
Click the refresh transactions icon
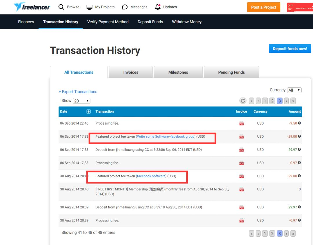[x=243, y=101]
